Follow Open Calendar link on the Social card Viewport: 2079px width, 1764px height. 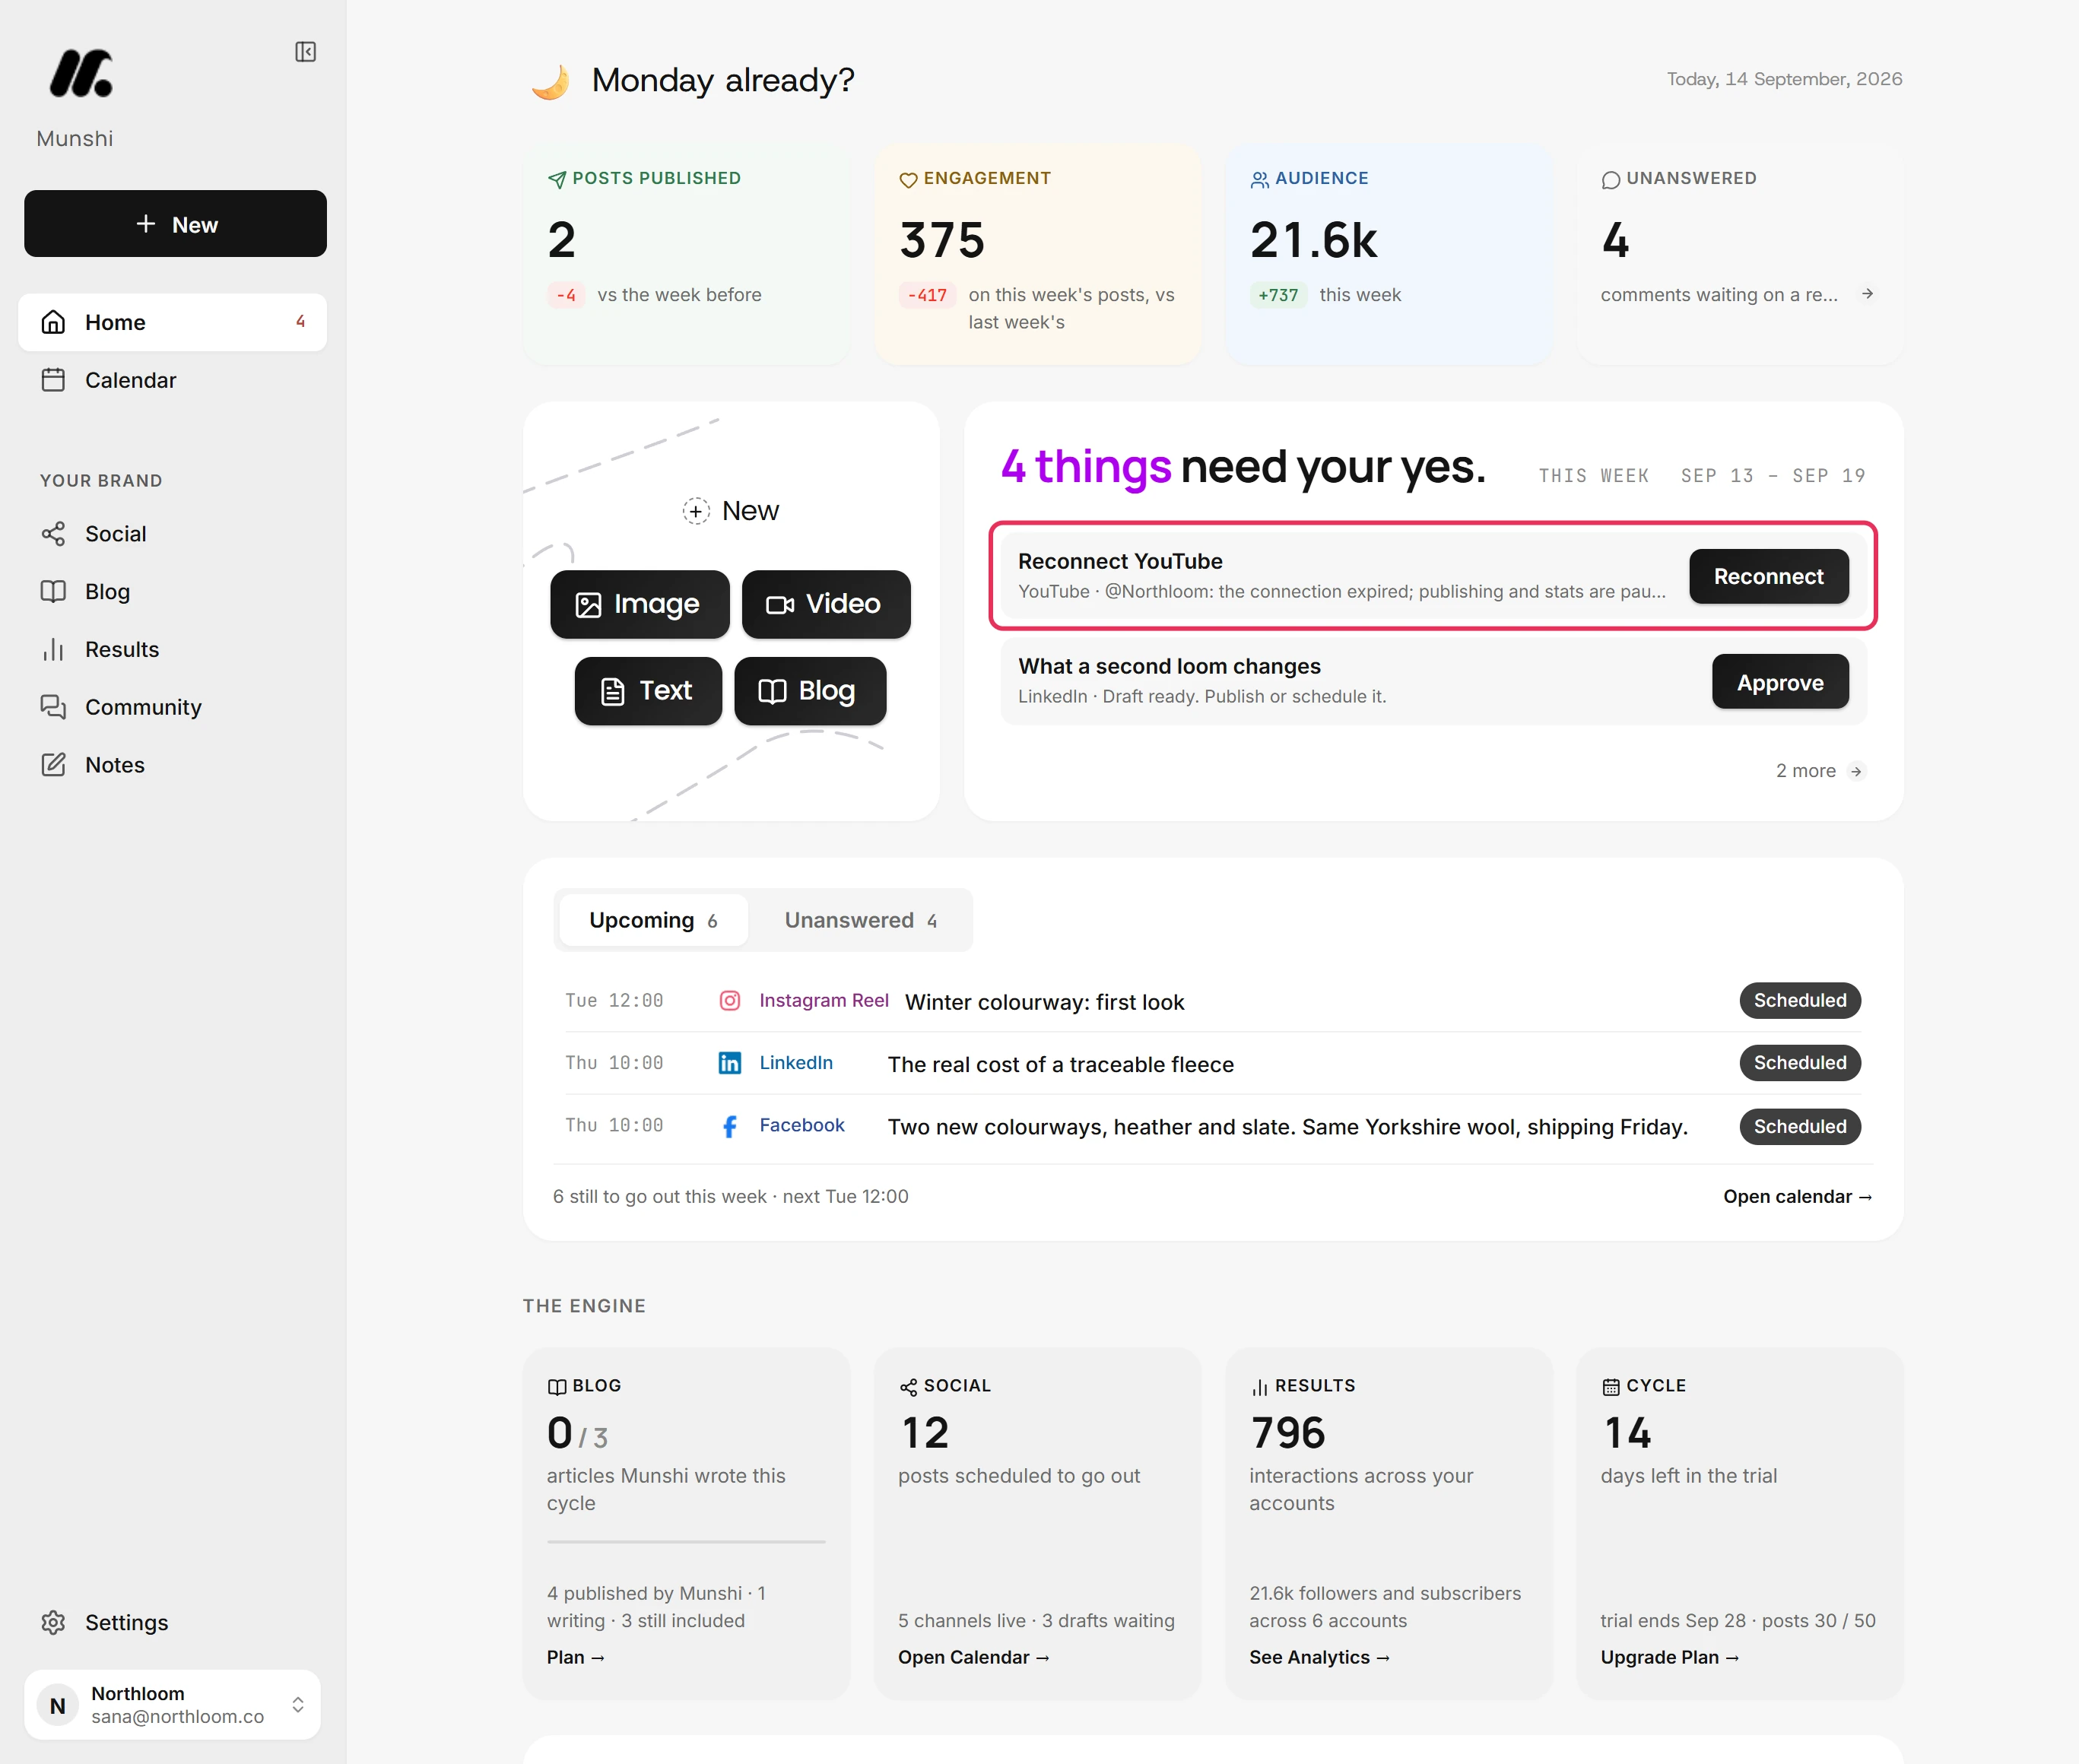973,1657
